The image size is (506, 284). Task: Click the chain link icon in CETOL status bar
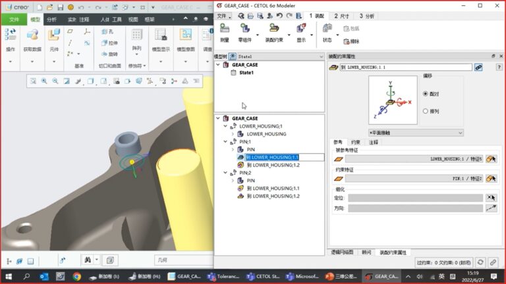click(493, 262)
